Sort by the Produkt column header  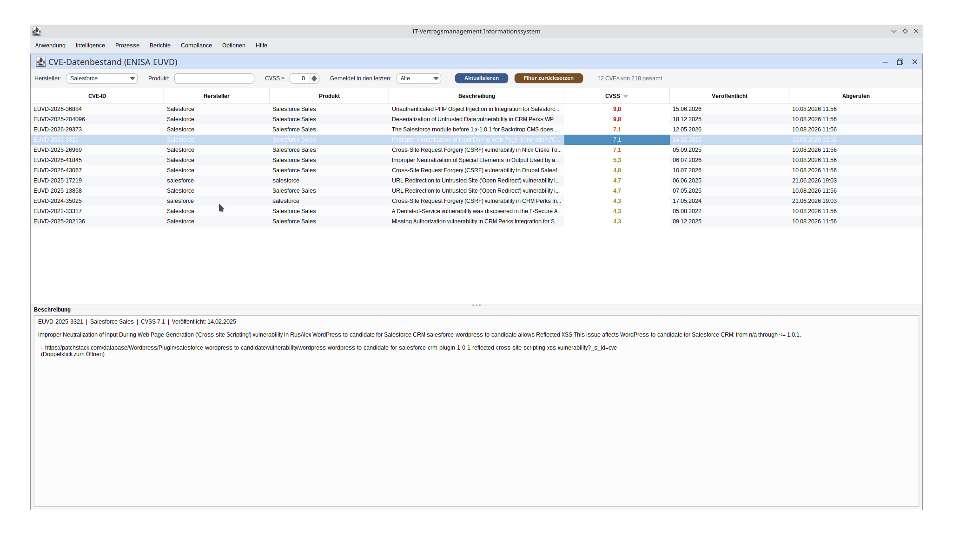point(329,96)
